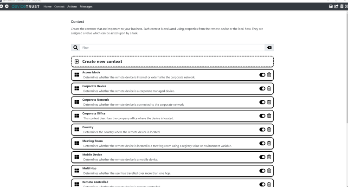Click the back arrow in top bar
This screenshot has width=348, height=187.
2,6
